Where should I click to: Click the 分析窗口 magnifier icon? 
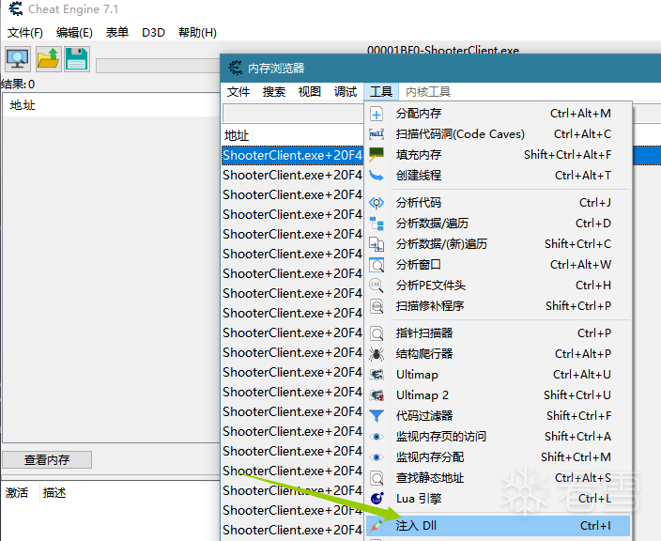pyautogui.click(x=377, y=265)
